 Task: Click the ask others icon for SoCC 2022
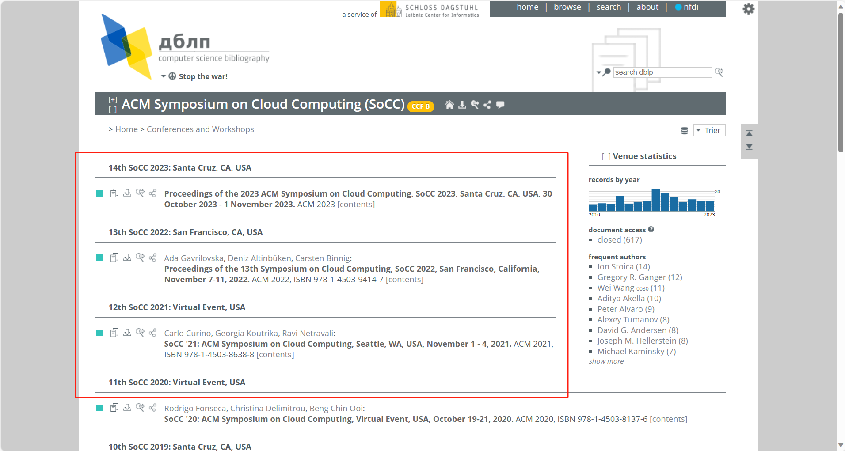click(x=140, y=258)
